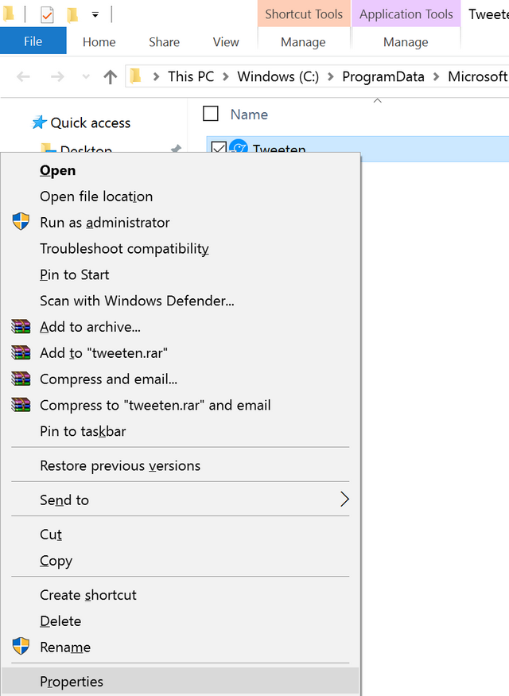Choose Delete in the context menu
509x696 pixels.
[181, 621]
